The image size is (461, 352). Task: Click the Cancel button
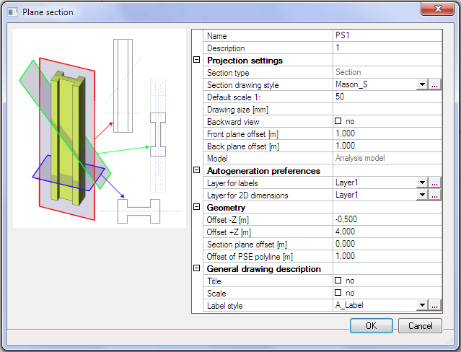[420, 326]
